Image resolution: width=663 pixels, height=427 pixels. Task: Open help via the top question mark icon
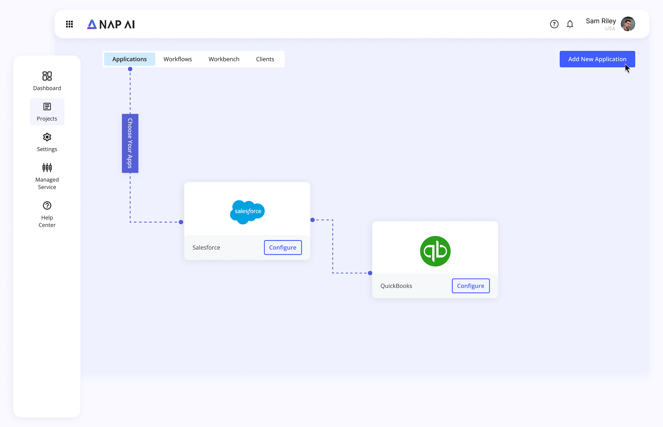pos(554,24)
